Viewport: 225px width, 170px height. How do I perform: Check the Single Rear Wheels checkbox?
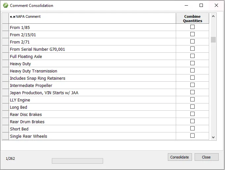[x=192, y=136]
